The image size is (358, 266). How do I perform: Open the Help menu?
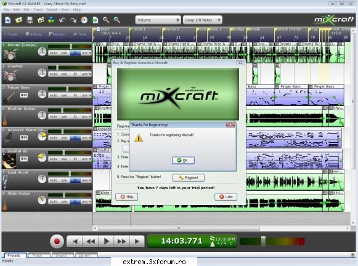pyautogui.click(x=77, y=10)
